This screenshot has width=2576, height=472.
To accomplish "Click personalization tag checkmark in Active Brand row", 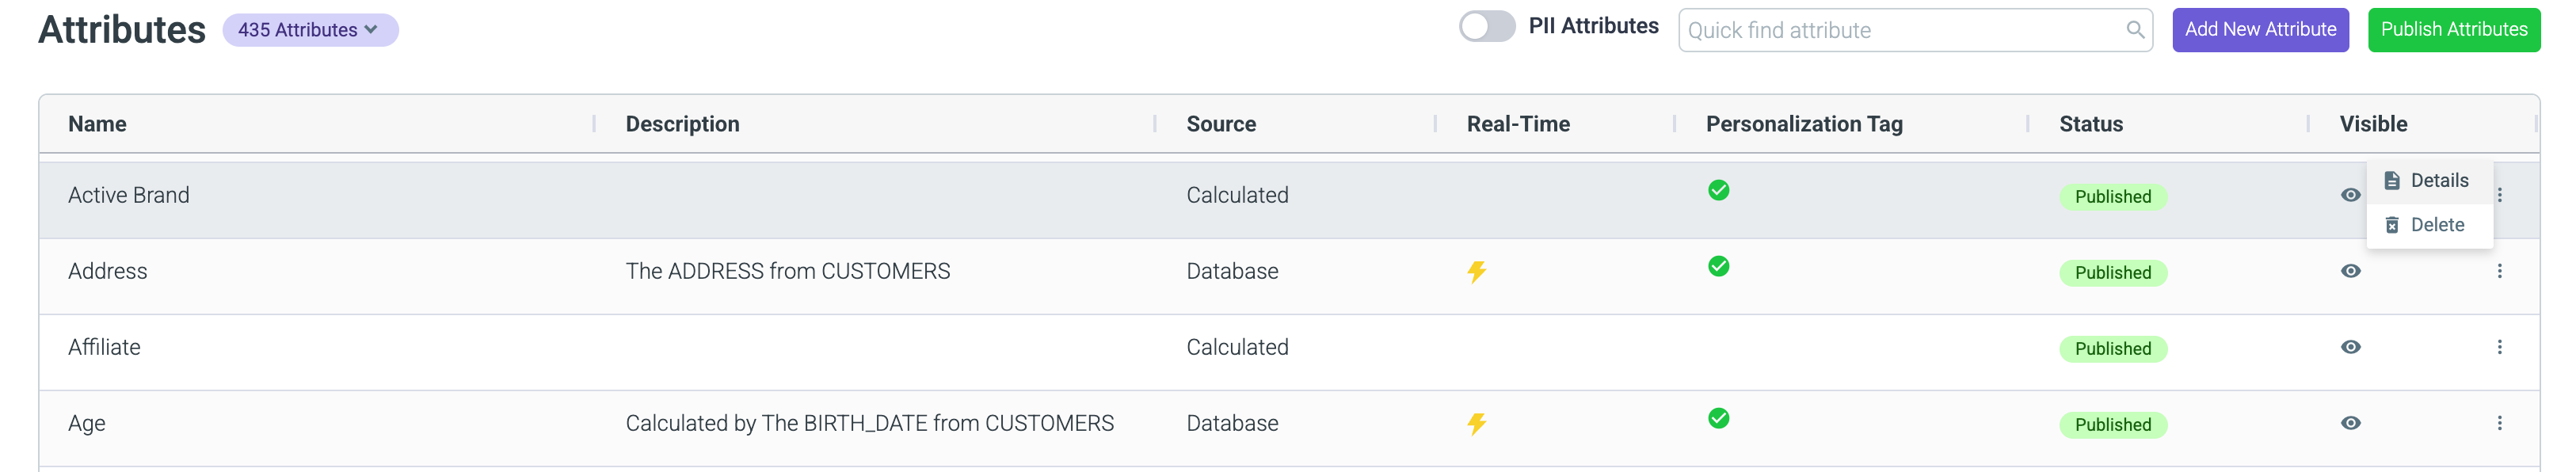I will tap(1718, 190).
